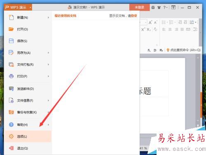
Task: Expand the 打印(P) submenu arrow
Action: [48, 76]
